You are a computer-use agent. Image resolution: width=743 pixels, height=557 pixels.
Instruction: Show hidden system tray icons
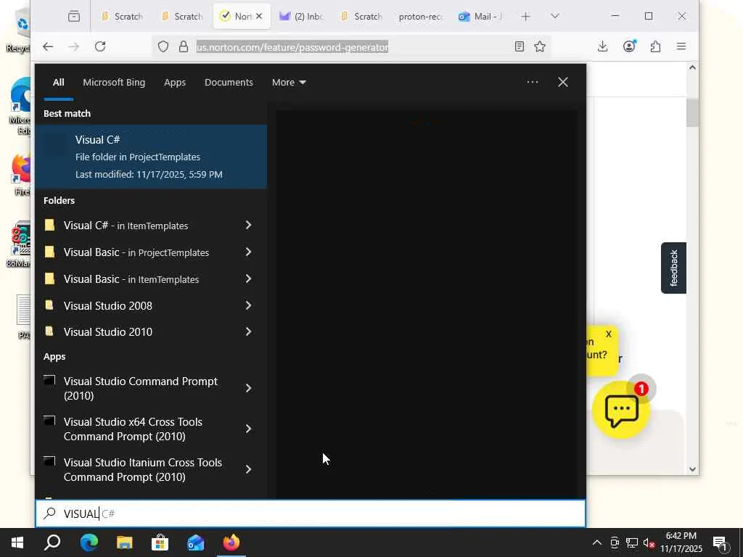coord(597,542)
